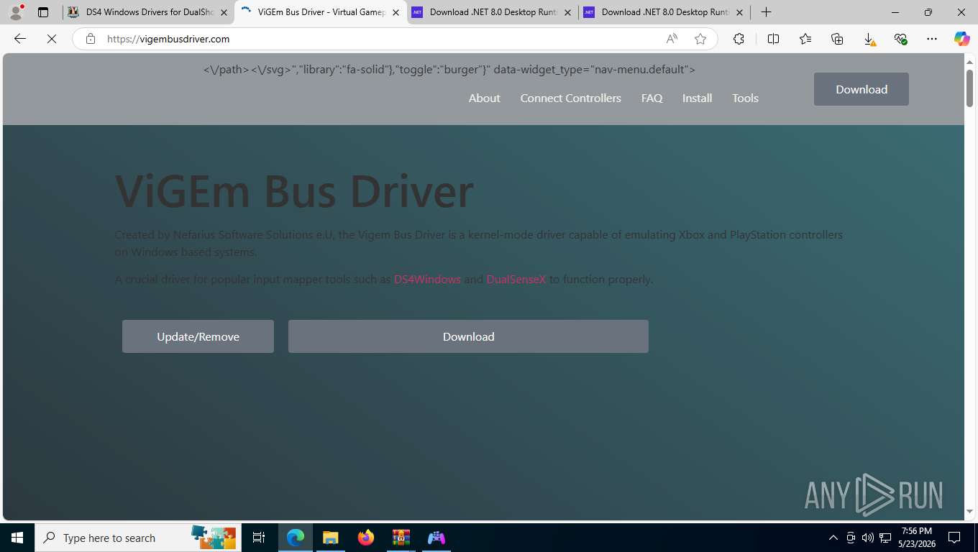
Task: Open the volume speaker tray icon
Action: click(x=867, y=538)
